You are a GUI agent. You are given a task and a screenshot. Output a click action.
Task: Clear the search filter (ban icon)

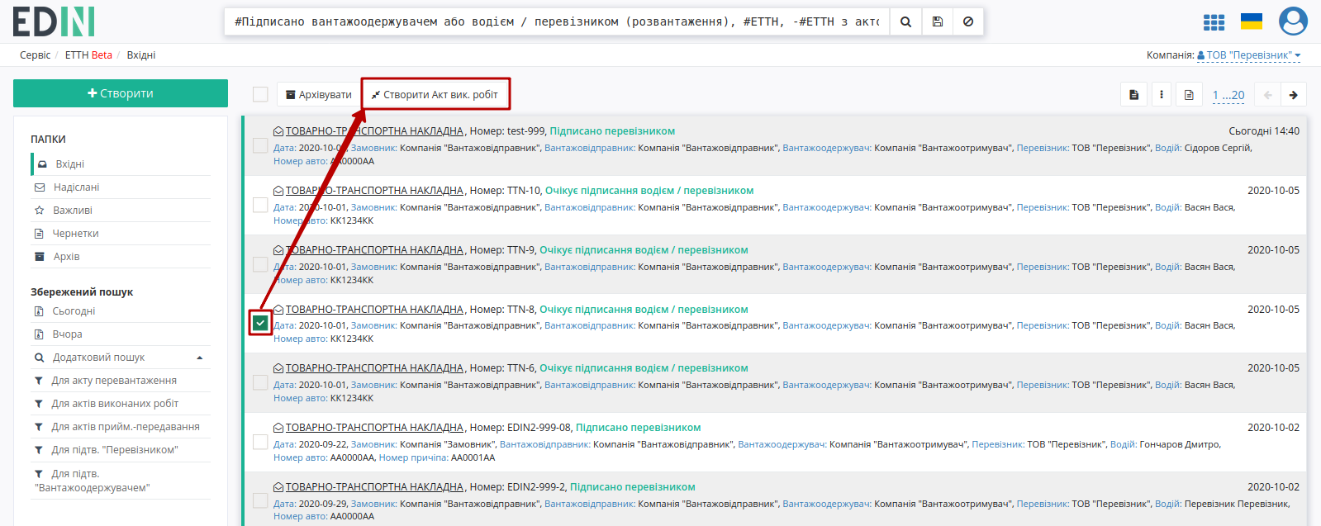968,21
